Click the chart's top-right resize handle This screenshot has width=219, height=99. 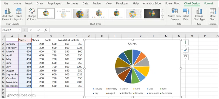181,40
